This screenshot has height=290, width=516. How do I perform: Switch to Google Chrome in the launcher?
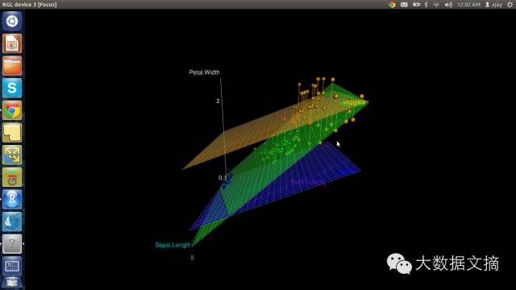coord(12,110)
